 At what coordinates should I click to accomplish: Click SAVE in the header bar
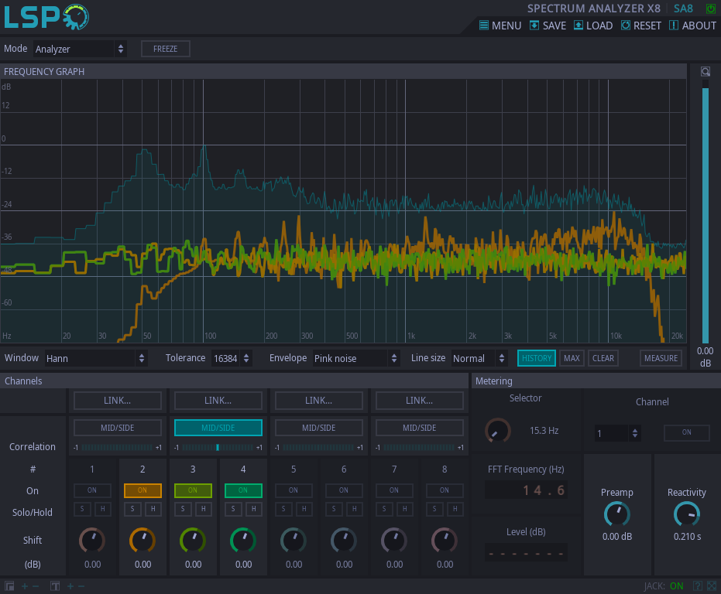coord(548,26)
